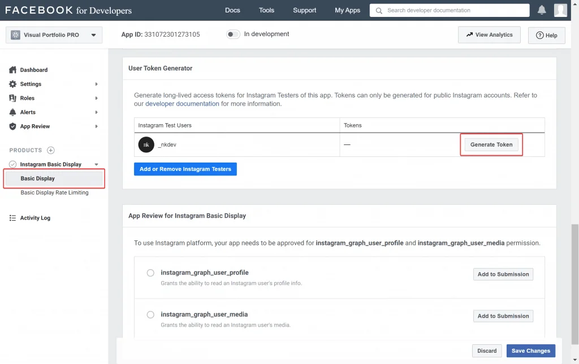The height and width of the screenshot is (364, 579).
Task: Open the Support menu
Action: (305, 10)
